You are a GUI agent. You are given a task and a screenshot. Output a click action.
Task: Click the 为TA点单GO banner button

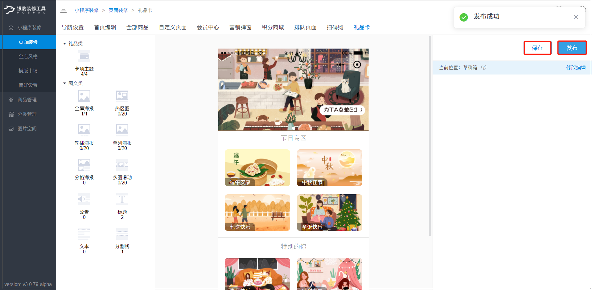click(x=342, y=110)
